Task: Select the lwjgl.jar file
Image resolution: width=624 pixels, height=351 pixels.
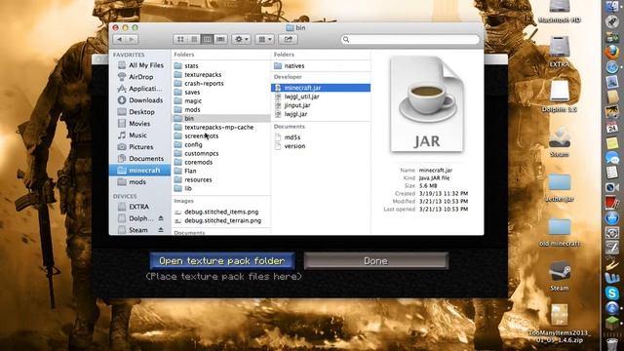Action: [x=291, y=114]
